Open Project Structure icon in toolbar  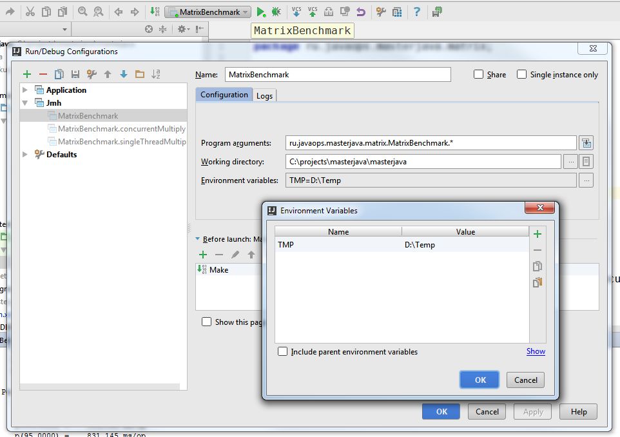pyautogui.click(x=397, y=12)
